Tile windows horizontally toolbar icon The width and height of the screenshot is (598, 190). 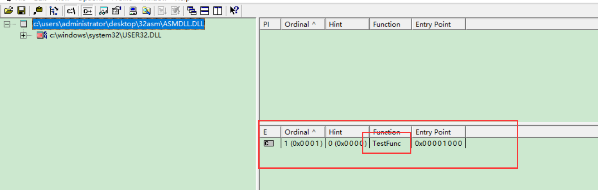click(x=205, y=10)
